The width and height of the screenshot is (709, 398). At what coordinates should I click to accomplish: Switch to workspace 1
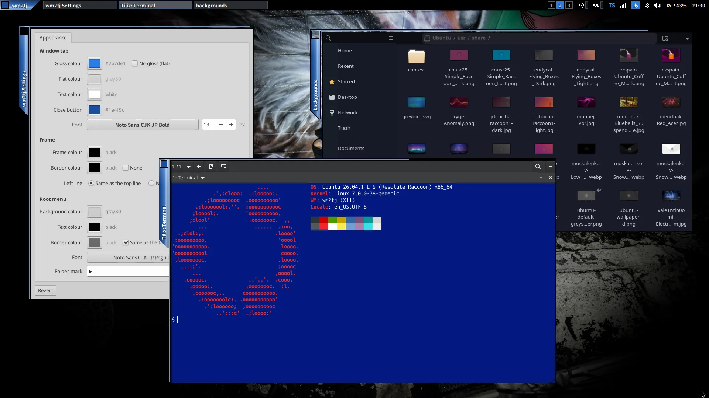tap(551, 6)
